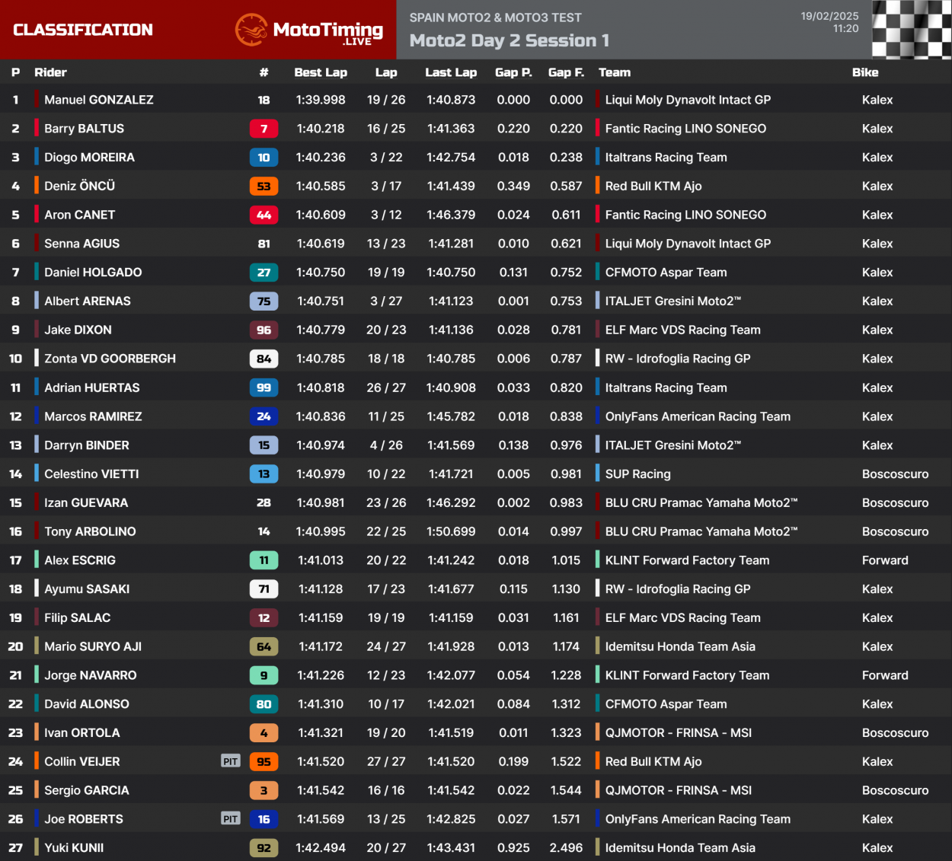Select Celestino Vietti's blue 13 badge
Viewport: 952px width, 861px height.
pos(264,474)
